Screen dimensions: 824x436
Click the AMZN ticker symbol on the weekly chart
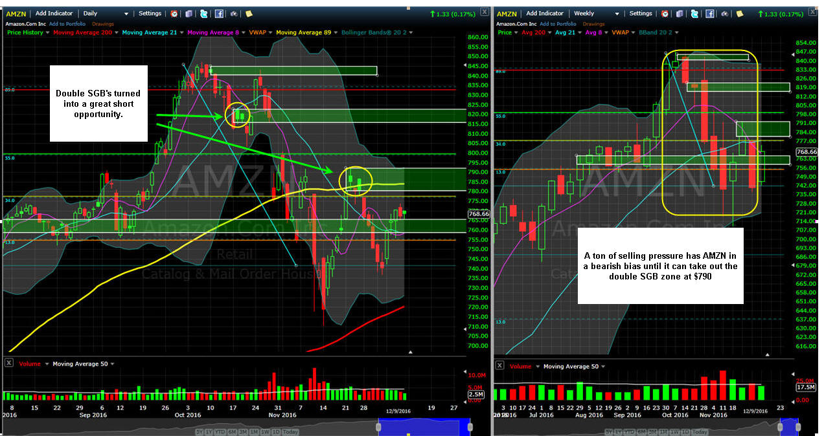pyautogui.click(x=507, y=14)
